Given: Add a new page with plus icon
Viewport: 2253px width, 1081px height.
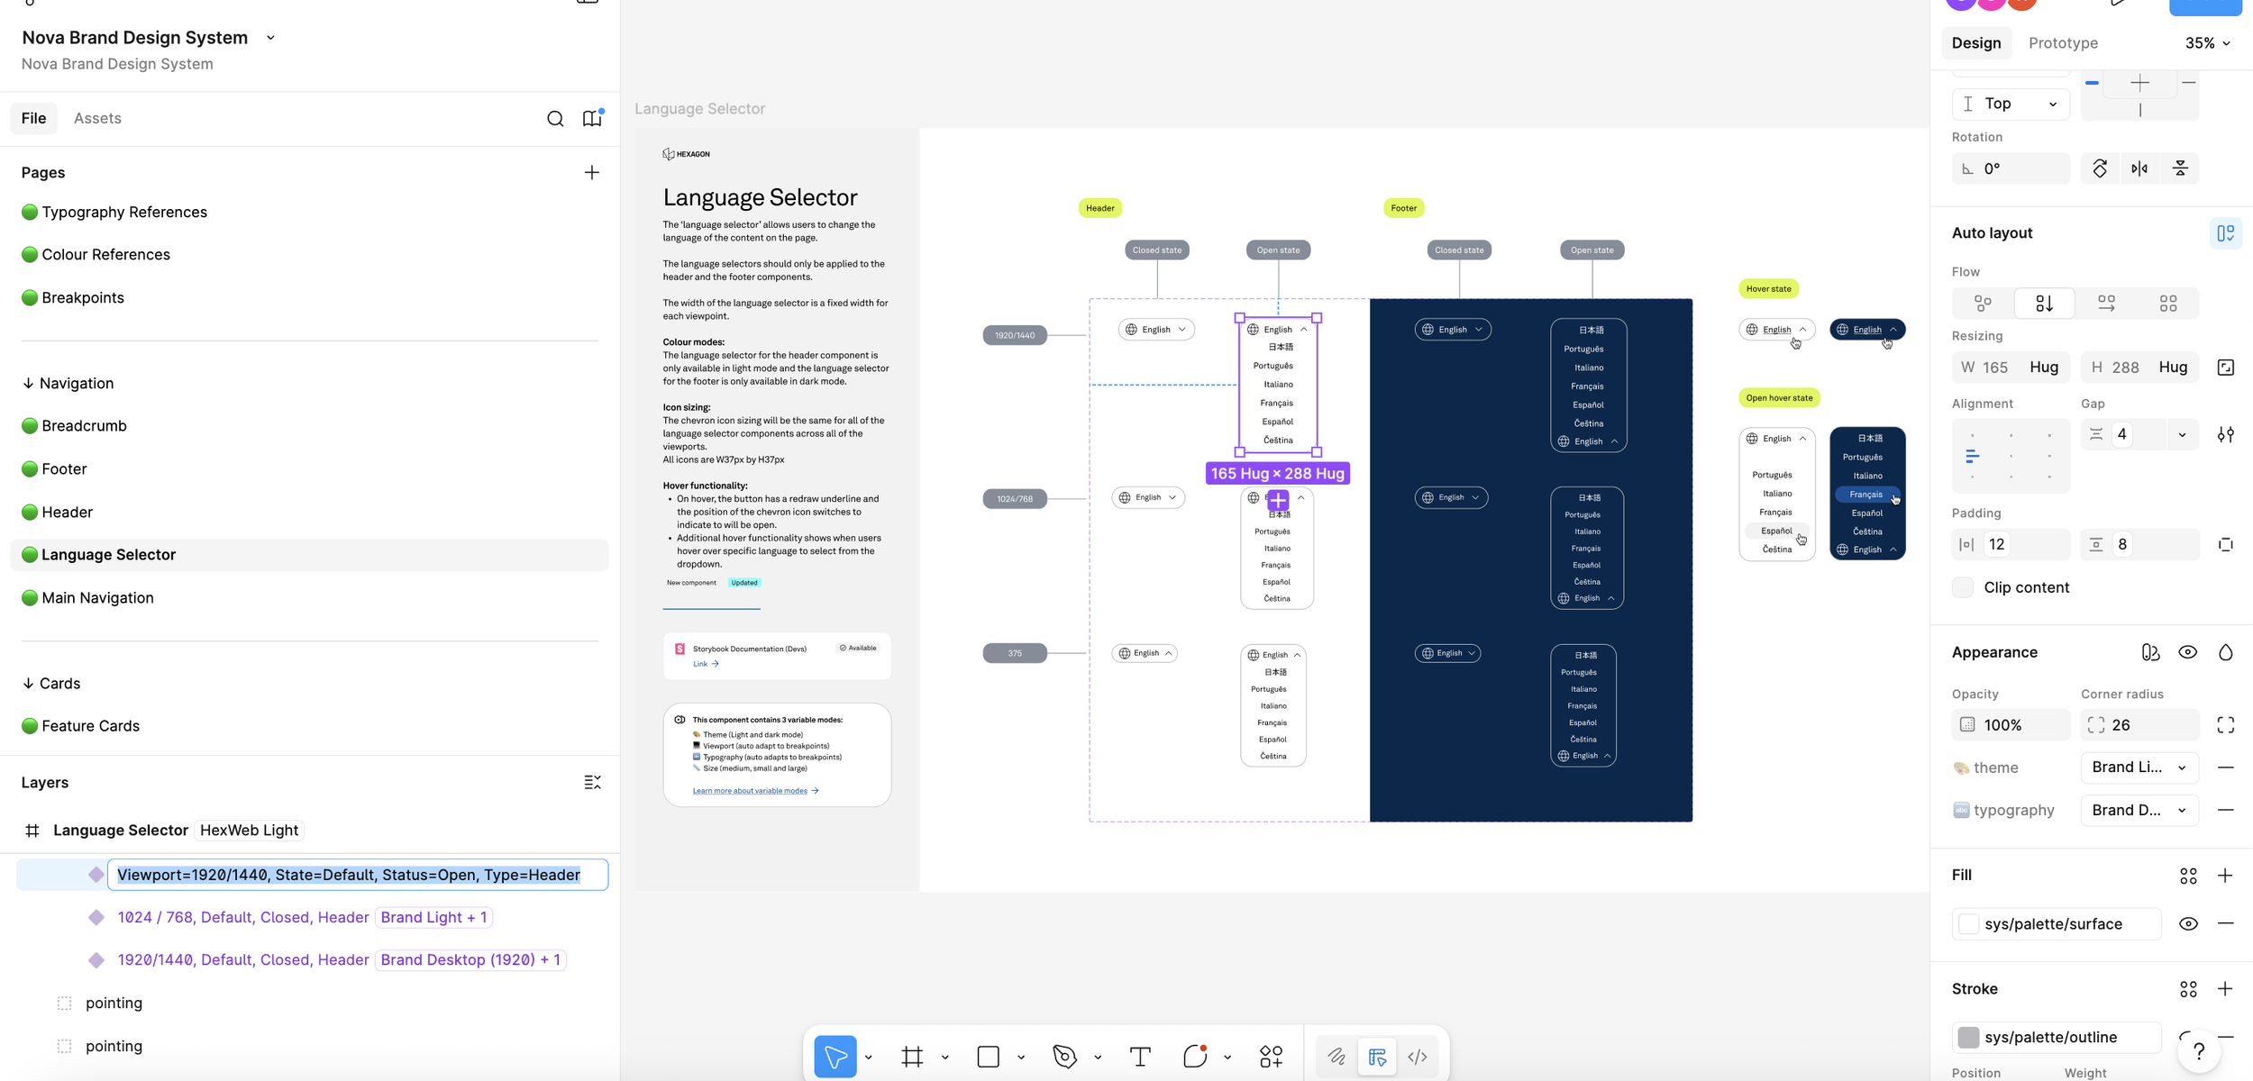Looking at the screenshot, I should pos(591,172).
